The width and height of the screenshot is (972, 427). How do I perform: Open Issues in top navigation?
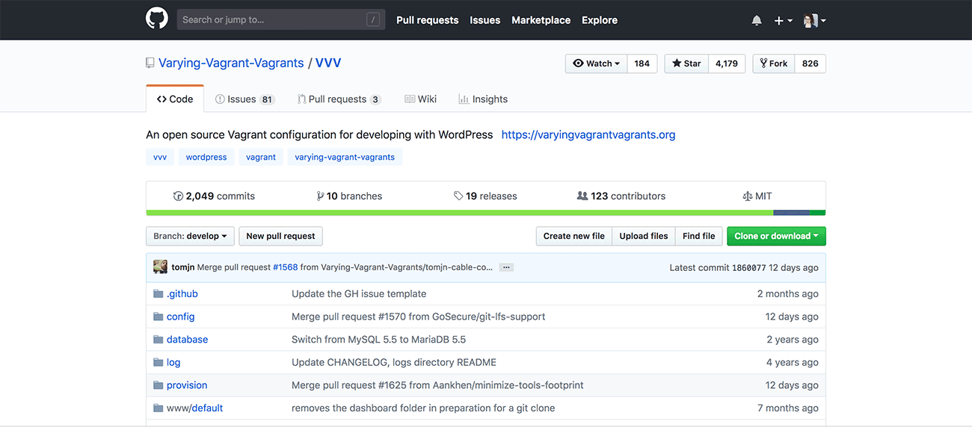(x=485, y=20)
